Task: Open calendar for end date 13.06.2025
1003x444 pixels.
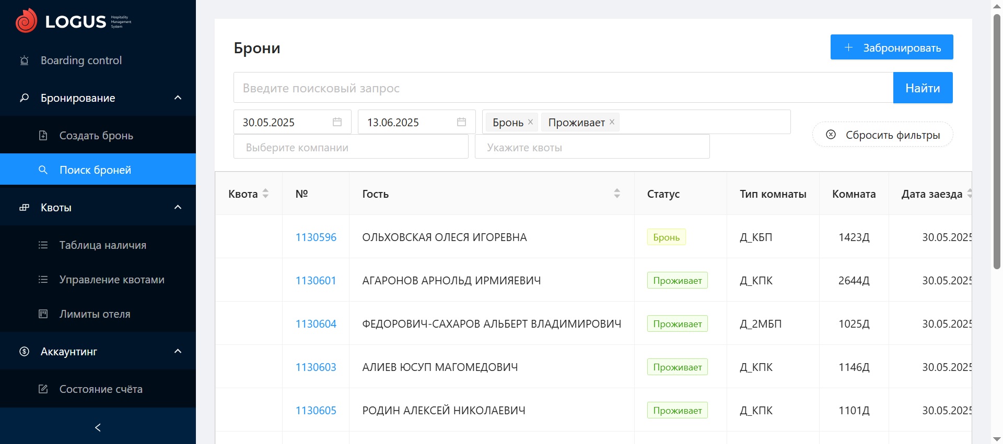Action: (461, 122)
